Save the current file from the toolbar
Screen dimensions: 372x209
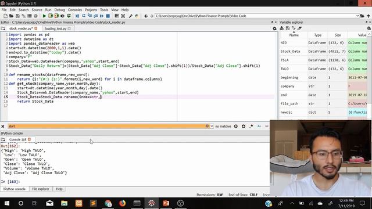pos(17,16)
